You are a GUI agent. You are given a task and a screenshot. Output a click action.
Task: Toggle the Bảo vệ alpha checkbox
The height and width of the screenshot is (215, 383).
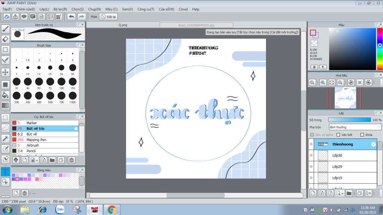(312, 135)
